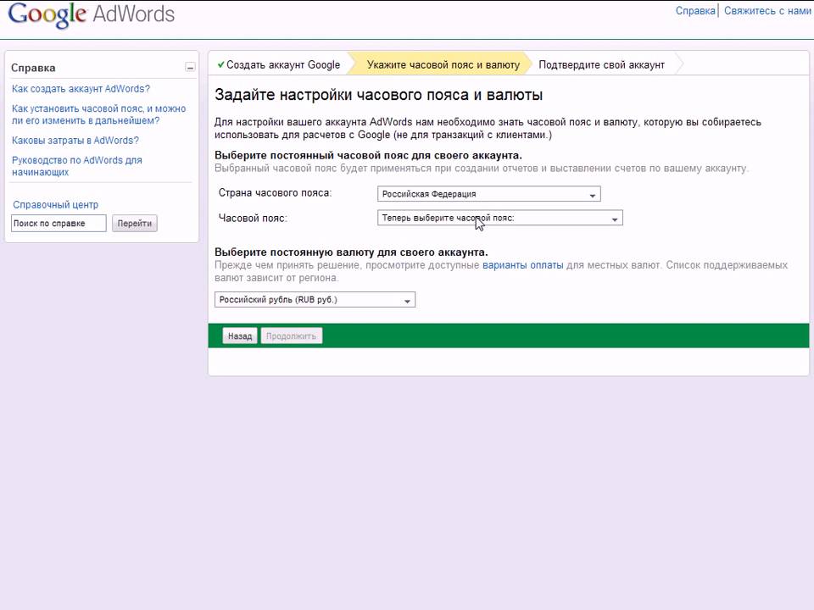The height and width of the screenshot is (610, 814).
Task: Open 'Руководство по AdWords для начинающих' link
Action: coord(77,166)
